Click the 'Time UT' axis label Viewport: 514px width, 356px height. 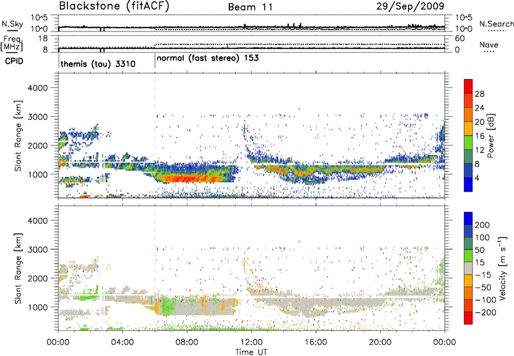point(251,352)
